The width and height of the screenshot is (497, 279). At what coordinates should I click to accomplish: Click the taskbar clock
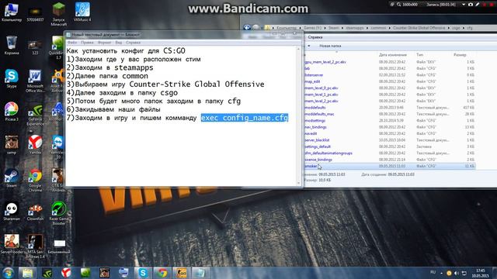point(480,273)
